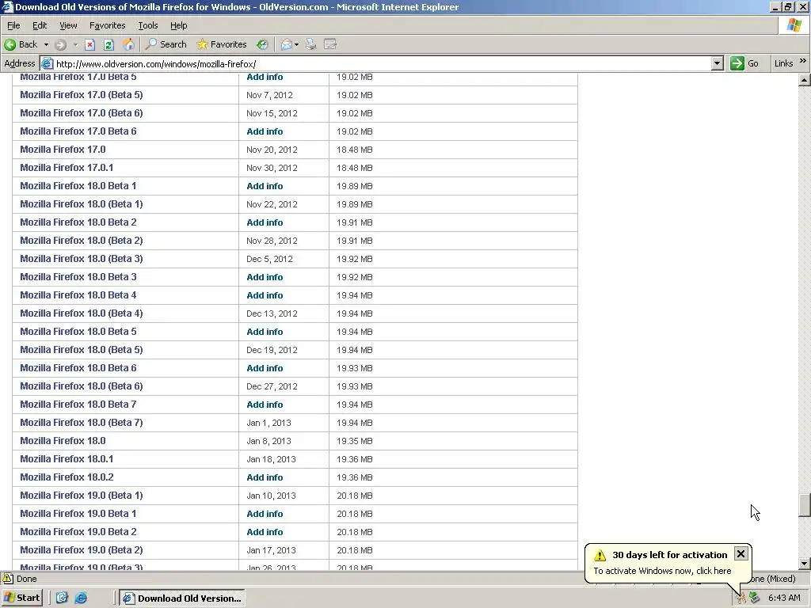Image resolution: width=811 pixels, height=608 pixels.
Task: Click the page icon in address bar
Action: point(47,63)
